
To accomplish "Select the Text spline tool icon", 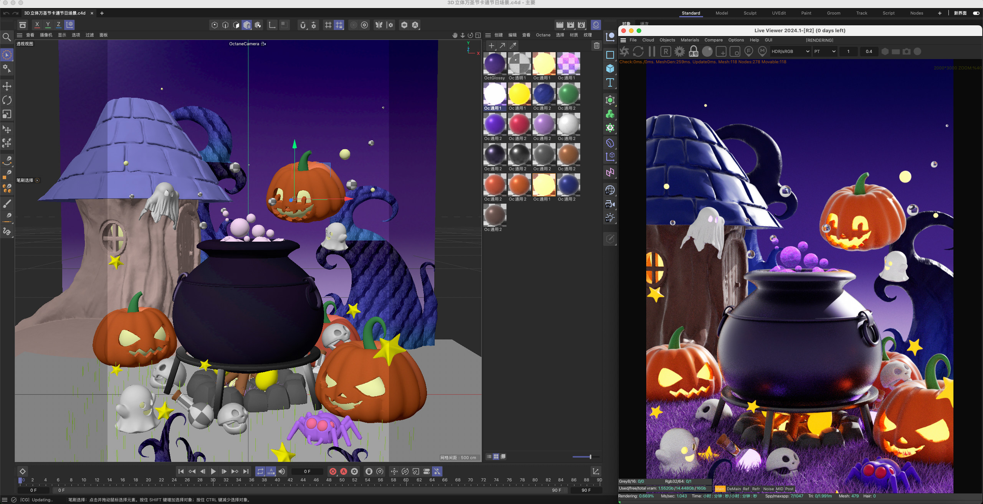I will [x=610, y=82].
